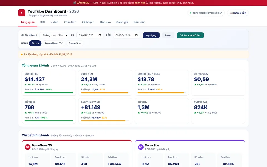Click the red YouTube play logo icon
Viewport: 267px width, 167px height.
(22, 13)
